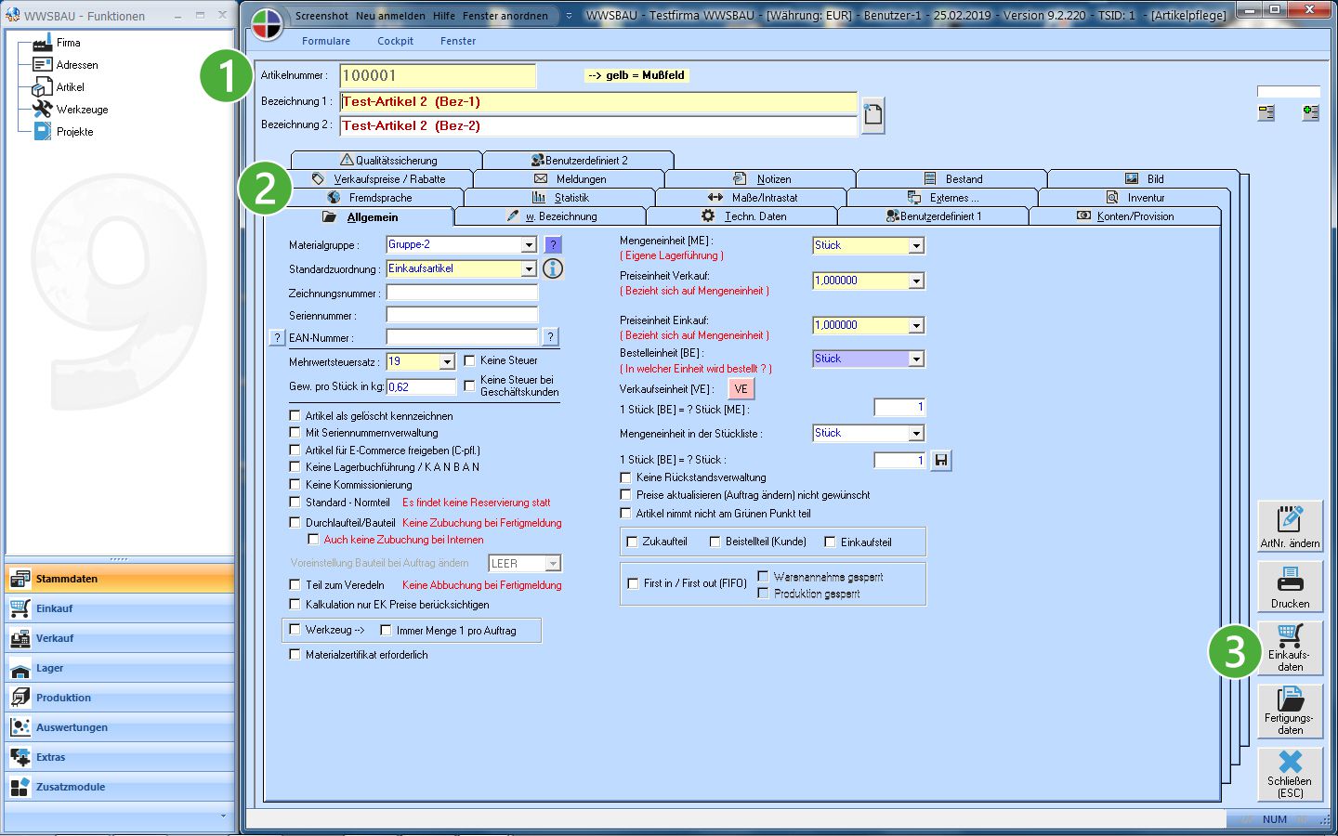Viewport: 1338px width, 836px height.
Task: Click Hilfe in the title bar
Action: 444,16
